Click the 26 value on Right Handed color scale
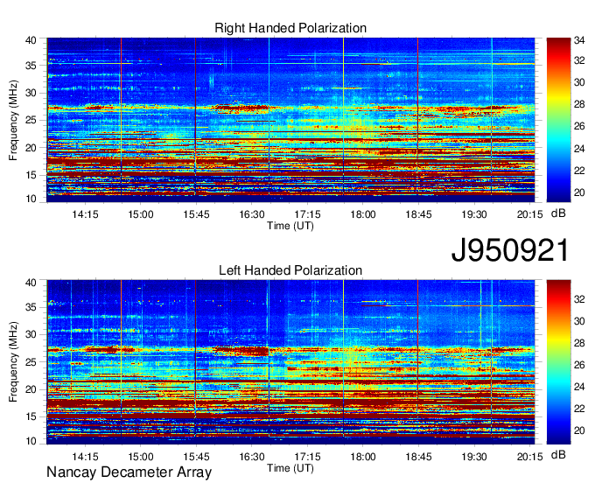The height and width of the screenshot is (483, 595). tap(579, 126)
